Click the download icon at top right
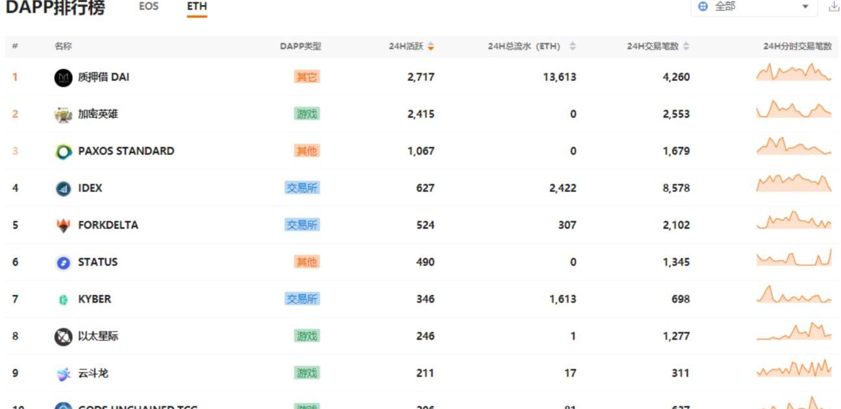The image size is (841, 409). [834, 6]
